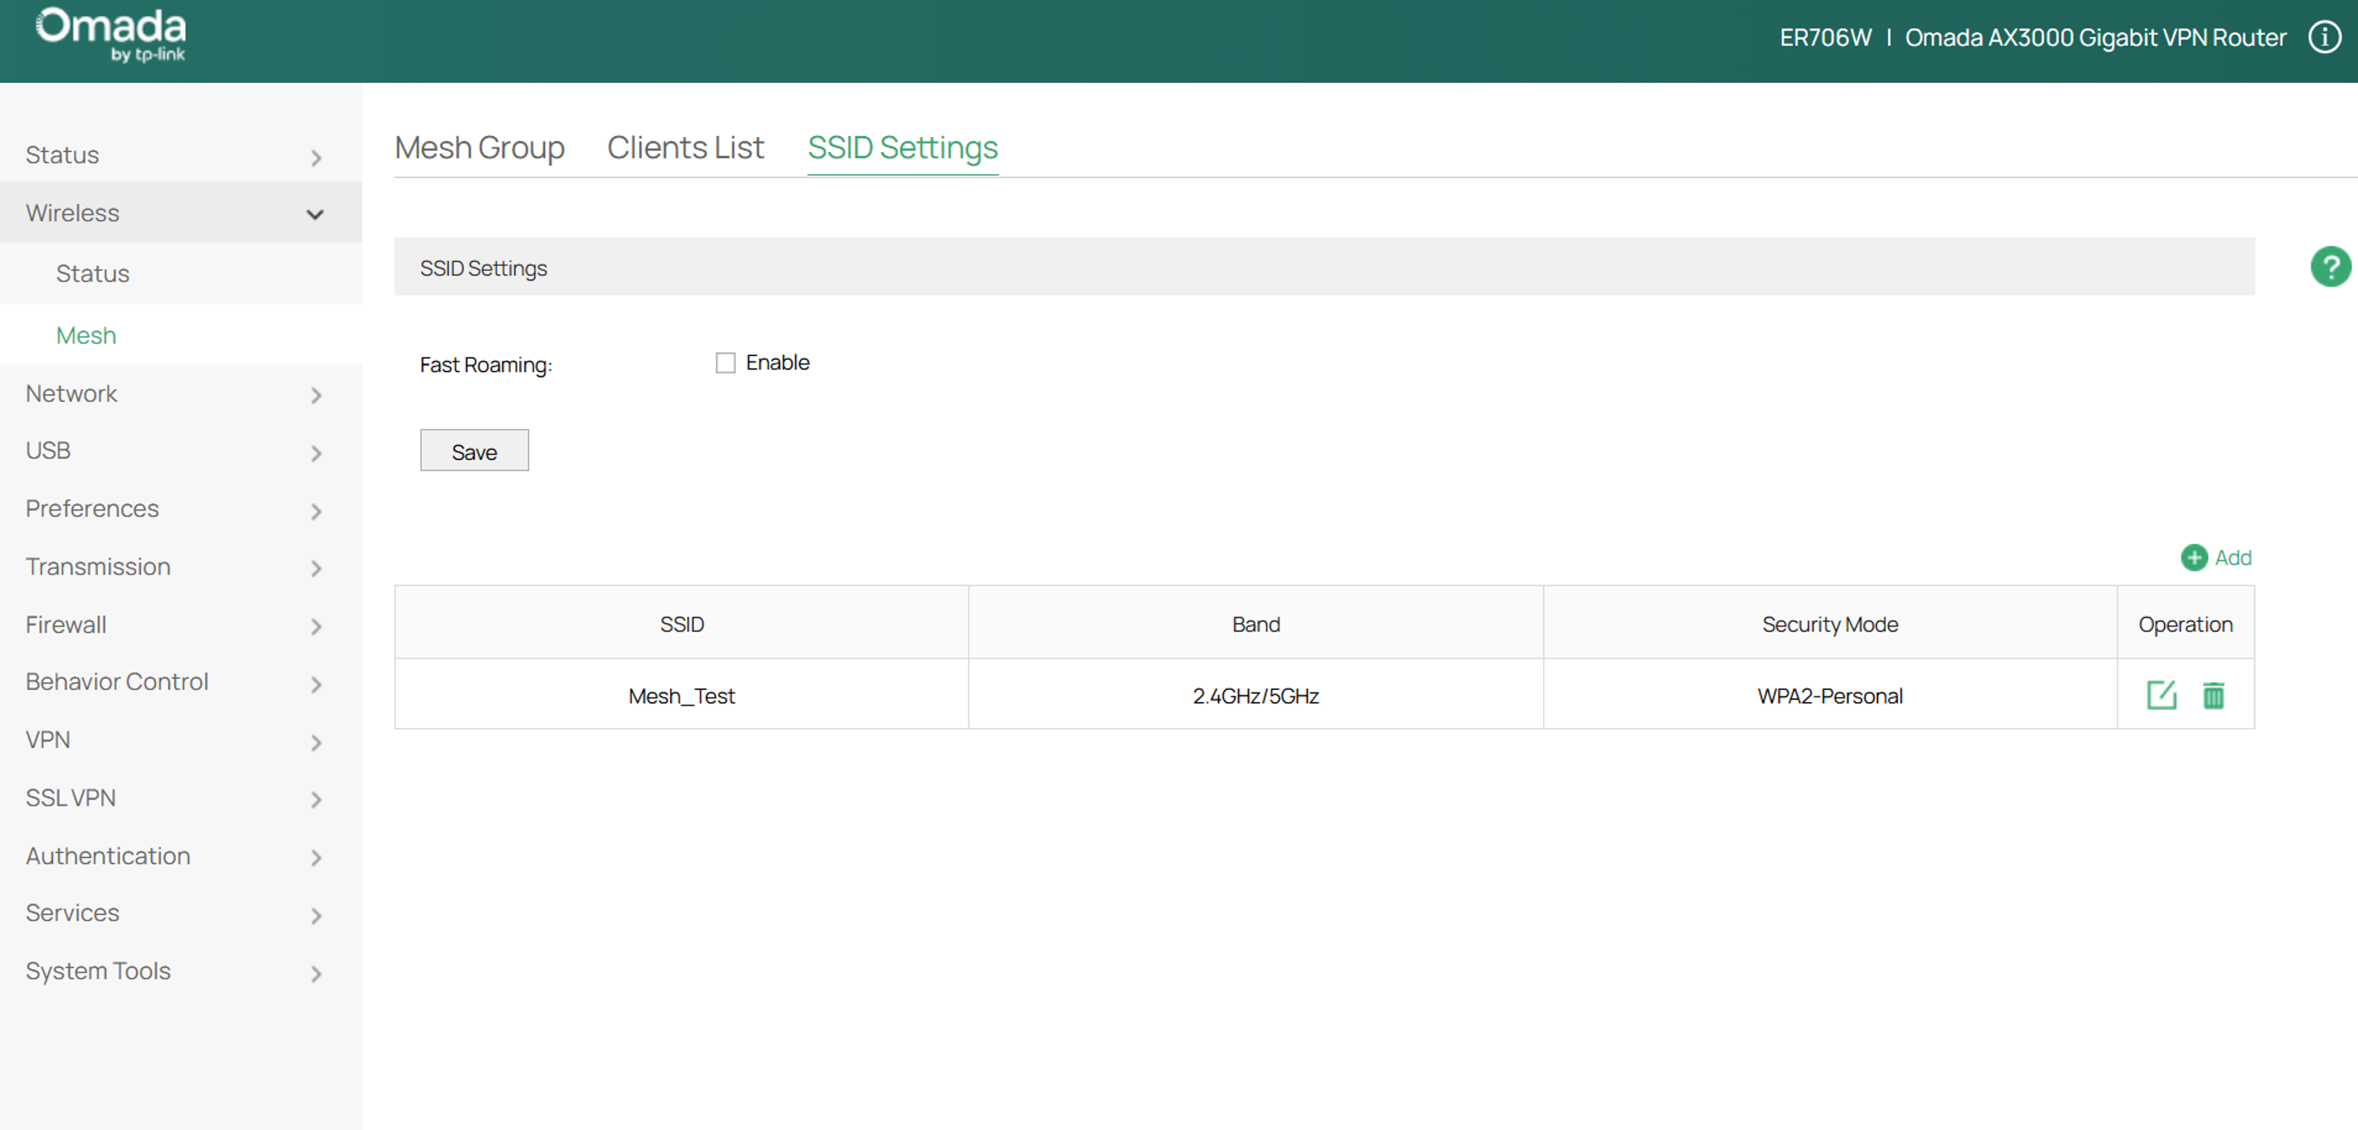Click the green plus Add icon
Image resolution: width=2358 pixels, height=1130 pixels.
coord(2194,558)
